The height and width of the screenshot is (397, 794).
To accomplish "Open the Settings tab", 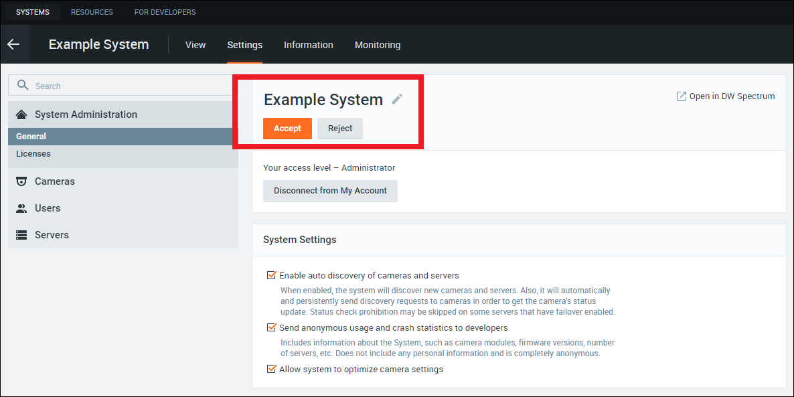I will click(244, 45).
